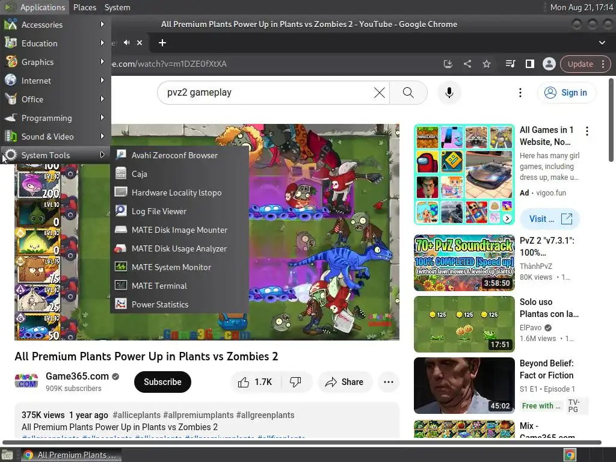
Task: Like the video (1.7K)
Action: (255, 382)
